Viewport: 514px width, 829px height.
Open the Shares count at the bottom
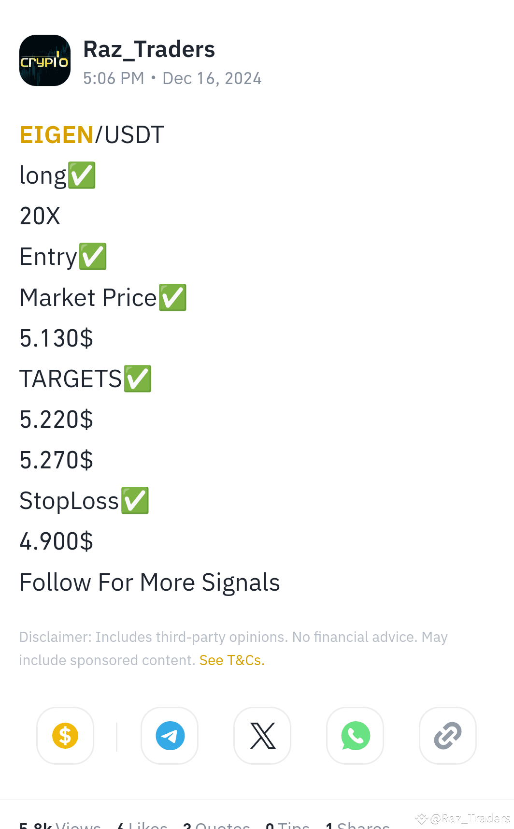[357, 825]
